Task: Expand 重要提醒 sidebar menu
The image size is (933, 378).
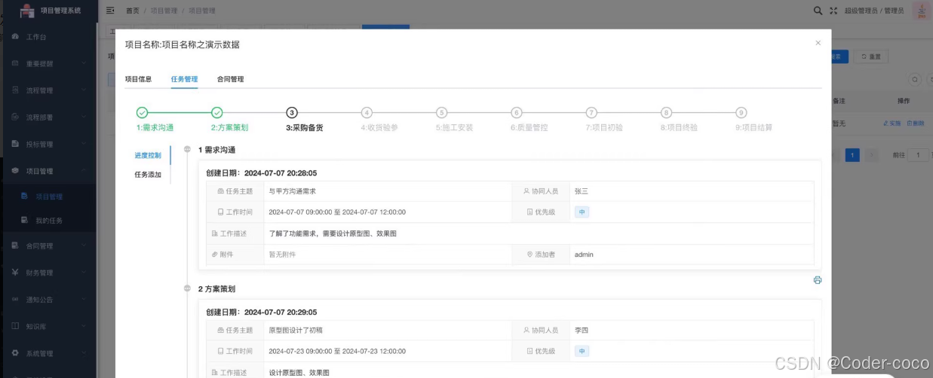Action: click(x=48, y=63)
